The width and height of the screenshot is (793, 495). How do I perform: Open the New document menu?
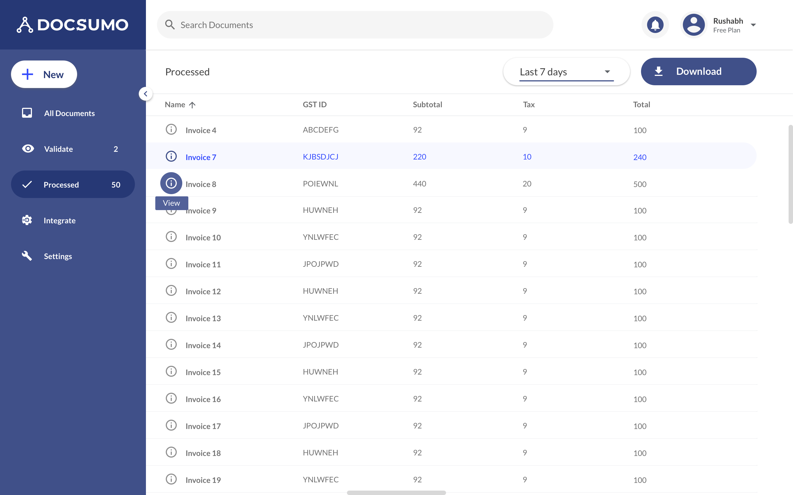(x=44, y=74)
